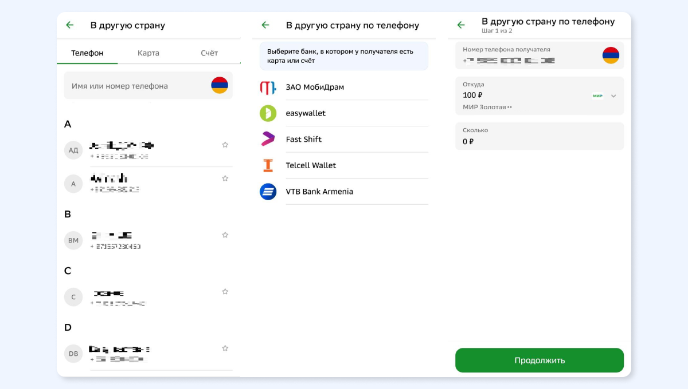The width and height of the screenshot is (688, 389).
Task: Tap the VTB Bank Armenia blue logo
Action: coord(268,191)
